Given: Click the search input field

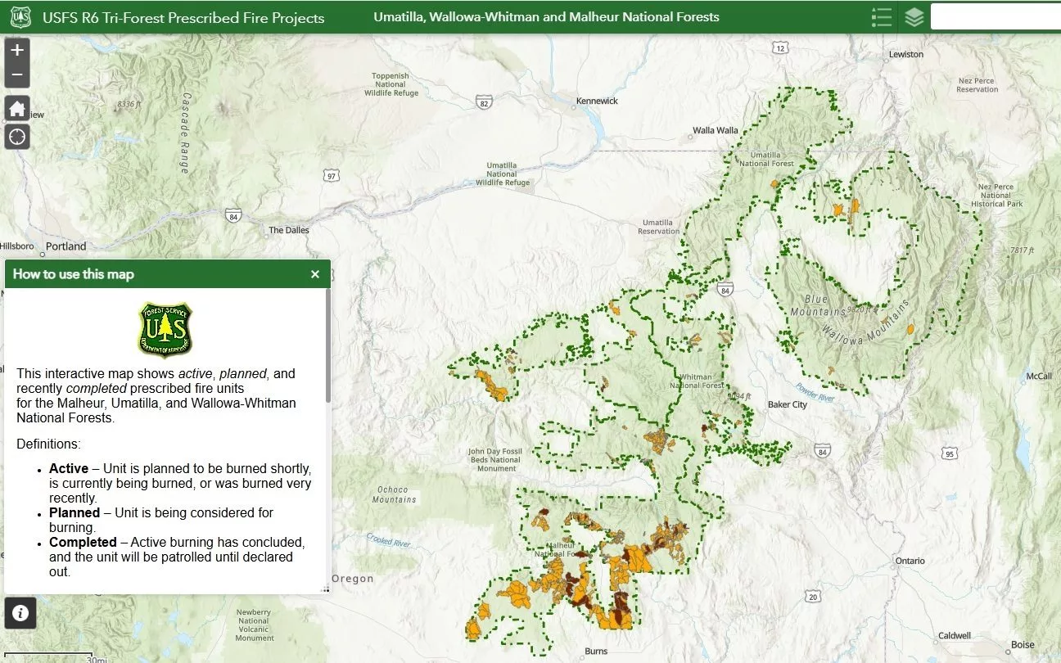Looking at the screenshot, I should [x=995, y=17].
